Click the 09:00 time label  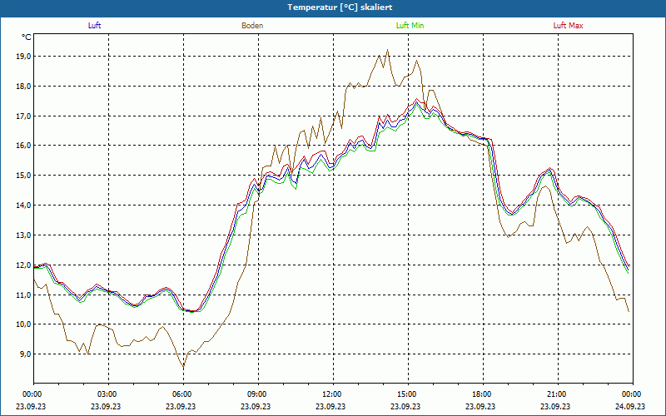point(257,394)
